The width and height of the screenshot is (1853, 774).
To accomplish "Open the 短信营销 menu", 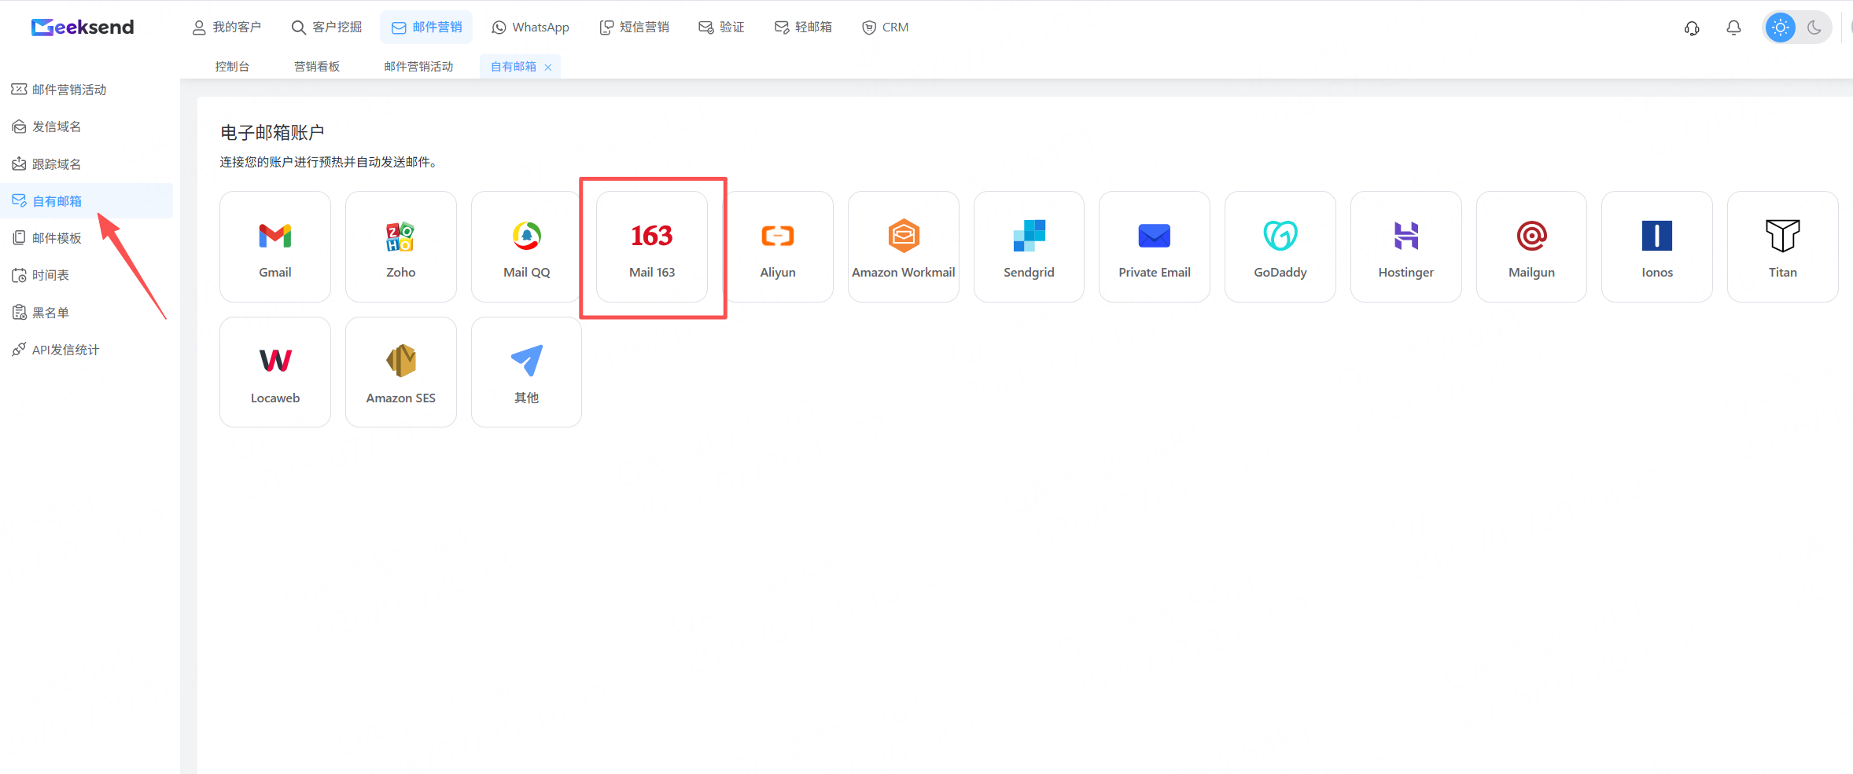I will pyautogui.click(x=634, y=28).
